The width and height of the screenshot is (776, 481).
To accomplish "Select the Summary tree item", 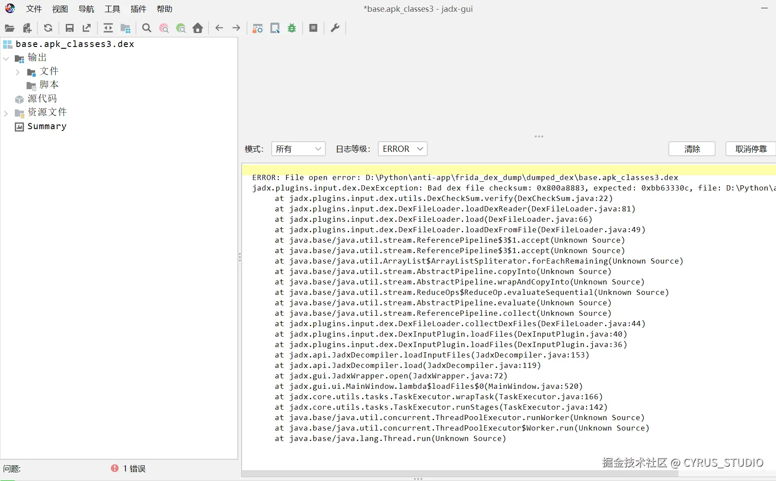I will click(x=47, y=127).
